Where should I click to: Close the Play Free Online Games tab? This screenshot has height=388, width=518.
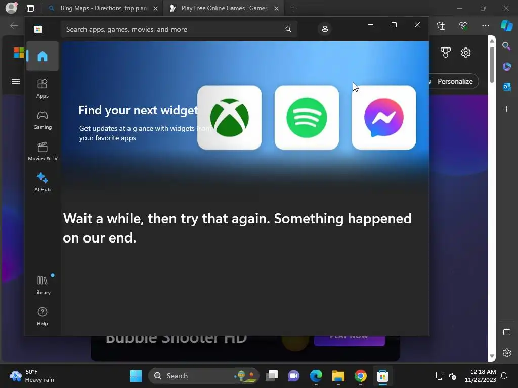(277, 8)
